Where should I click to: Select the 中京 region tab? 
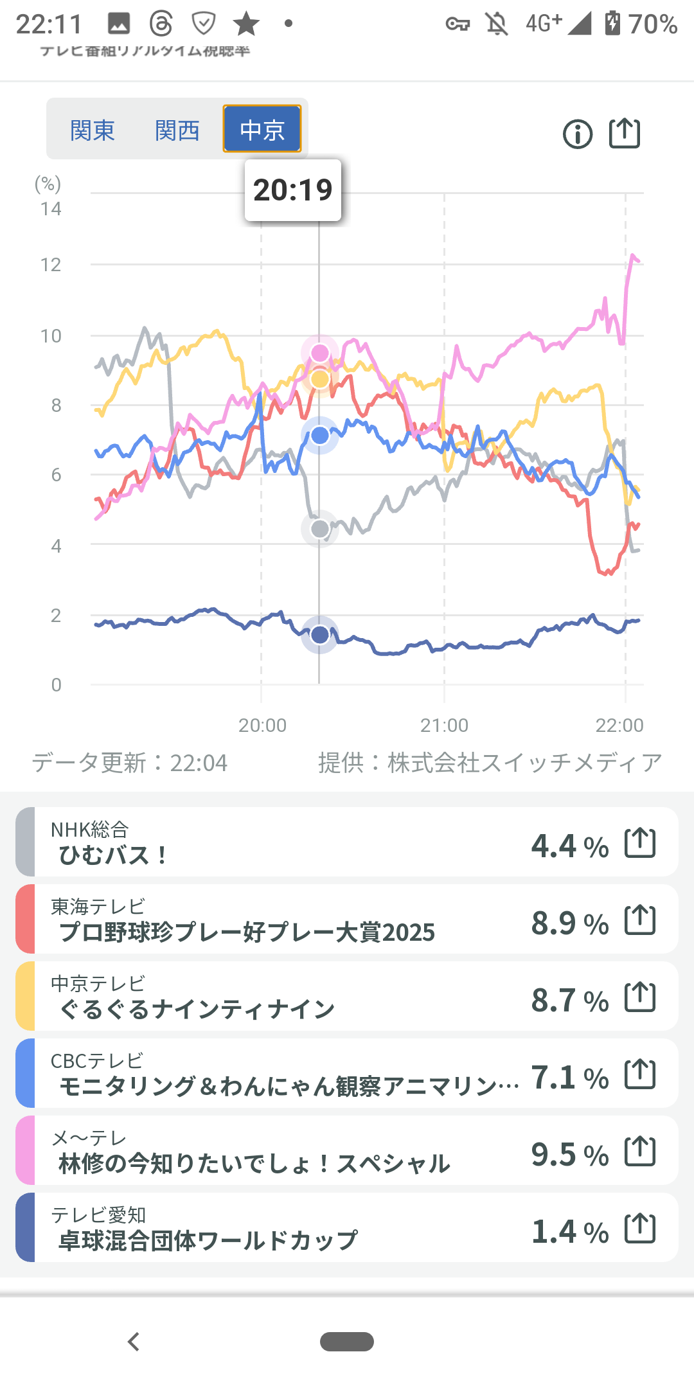pos(262,129)
